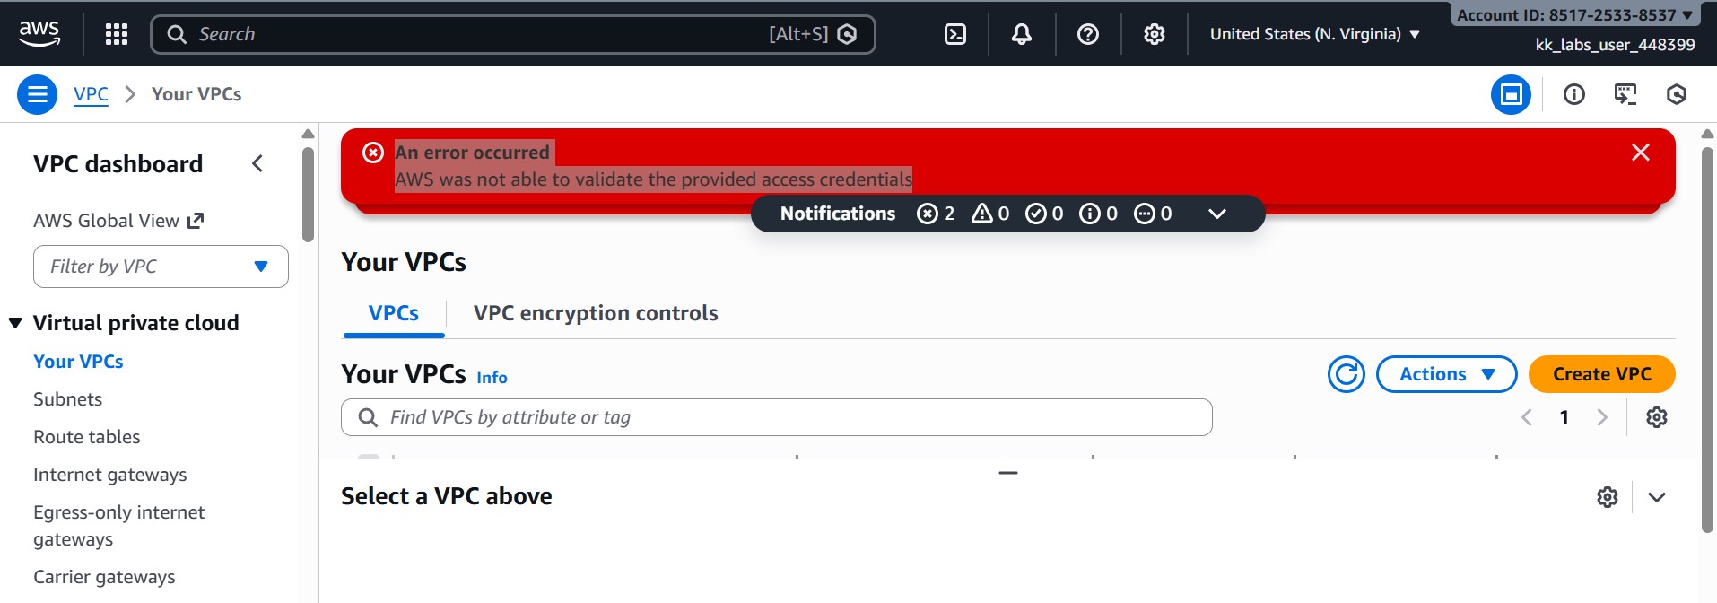Viewport: 1717px width, 603px height.
Task: Click the blue panel layout icon
Action: tap(1511, 94)
